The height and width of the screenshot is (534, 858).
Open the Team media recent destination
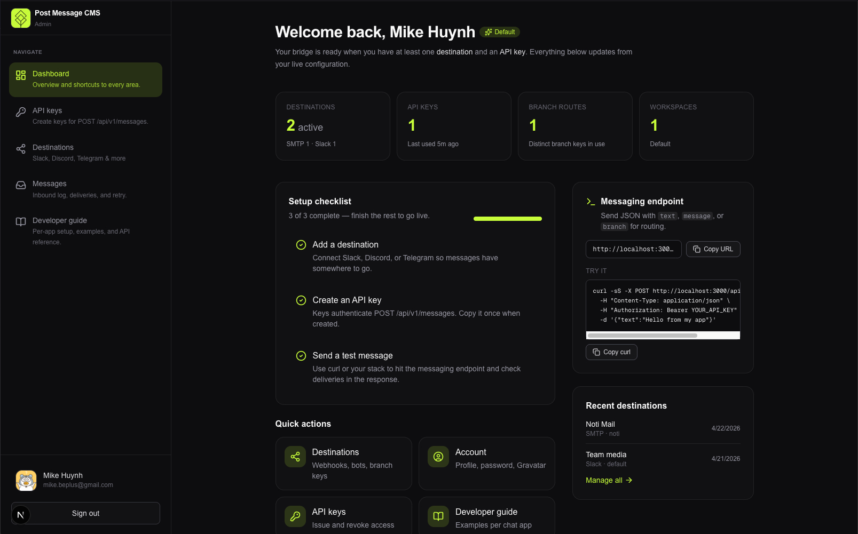(x=663, y=459)
